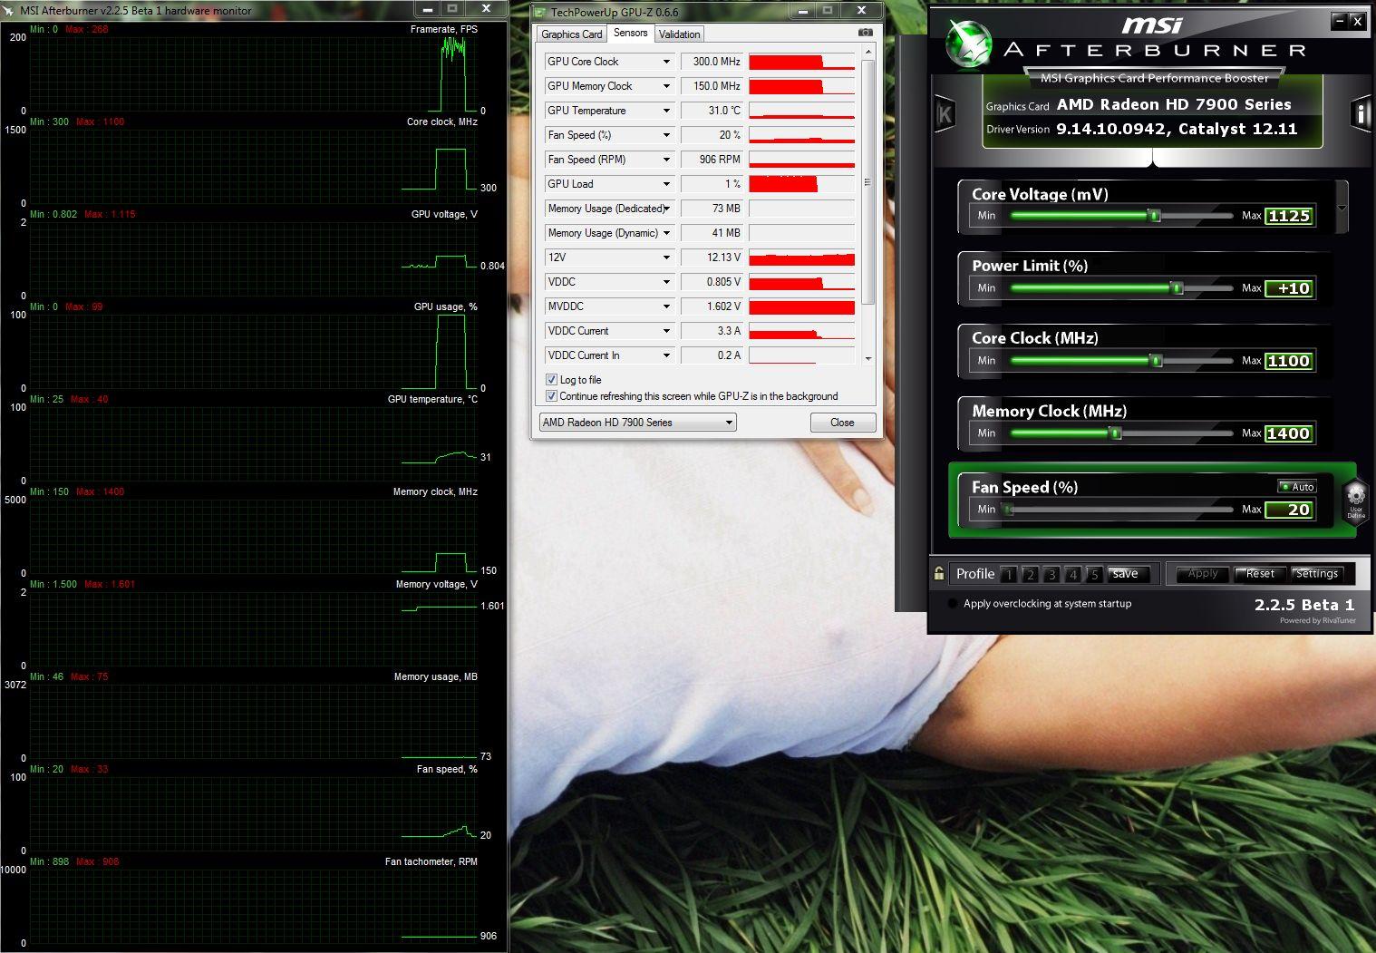
Task: Click the Power Limit slider handle
Action: tap(1177, 288)
